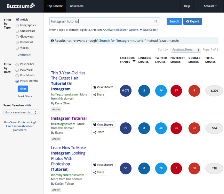Click Facebook circle showing 79 shares

(x=125, y=128)
